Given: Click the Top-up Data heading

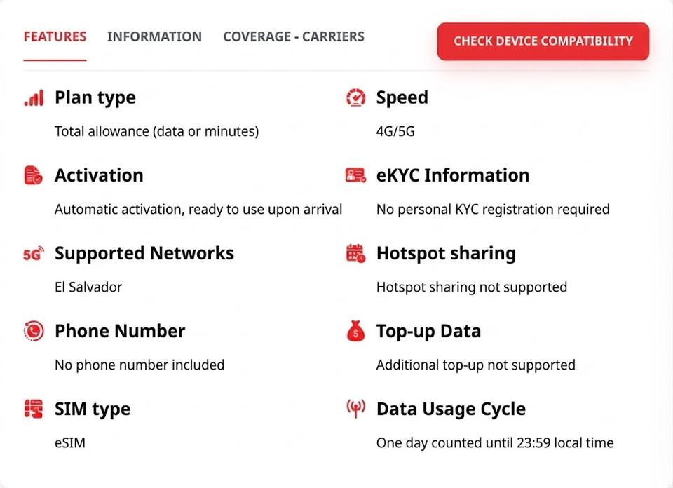Looking at the screenshot, I should [x=428, y=332].
